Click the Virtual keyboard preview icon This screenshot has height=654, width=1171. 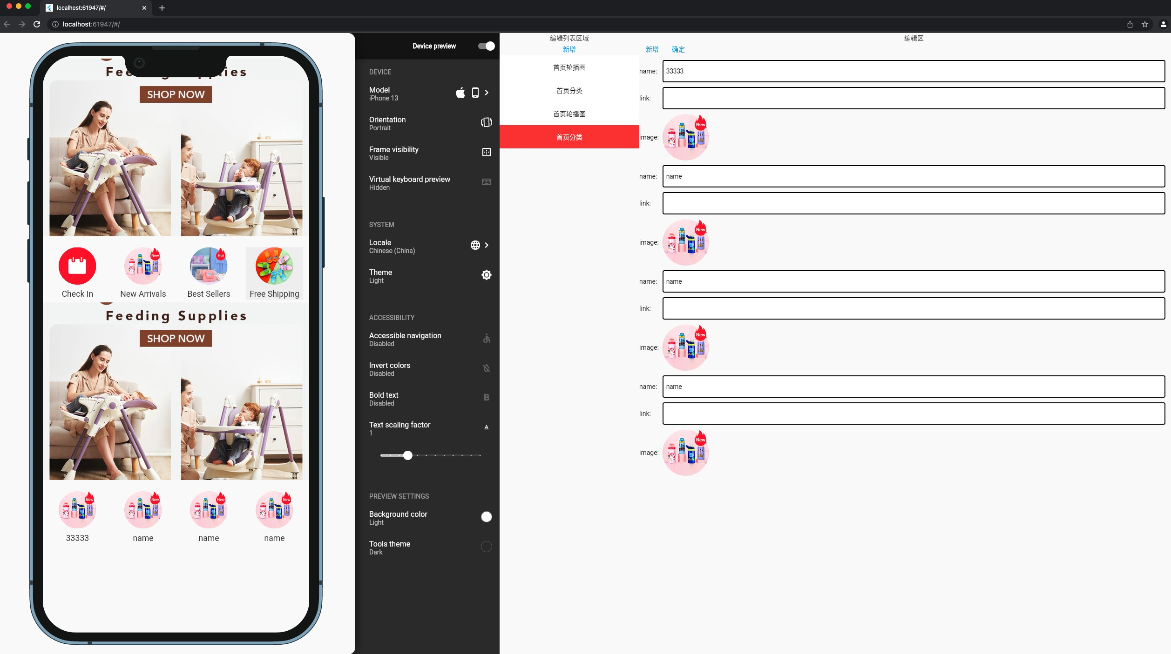tap(486, 182)
